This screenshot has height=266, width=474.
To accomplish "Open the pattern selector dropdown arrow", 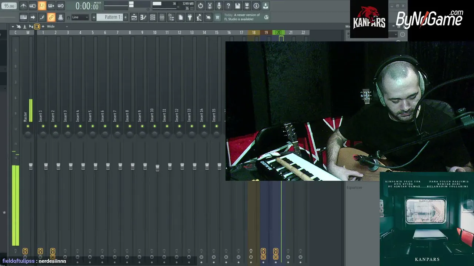I will pyautogui.click(x=94, y=17).
